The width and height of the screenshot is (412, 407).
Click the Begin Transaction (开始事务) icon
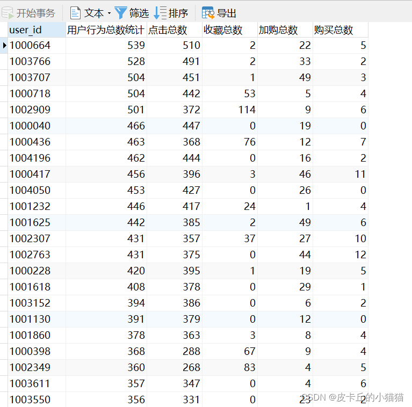tap(8, 13)
